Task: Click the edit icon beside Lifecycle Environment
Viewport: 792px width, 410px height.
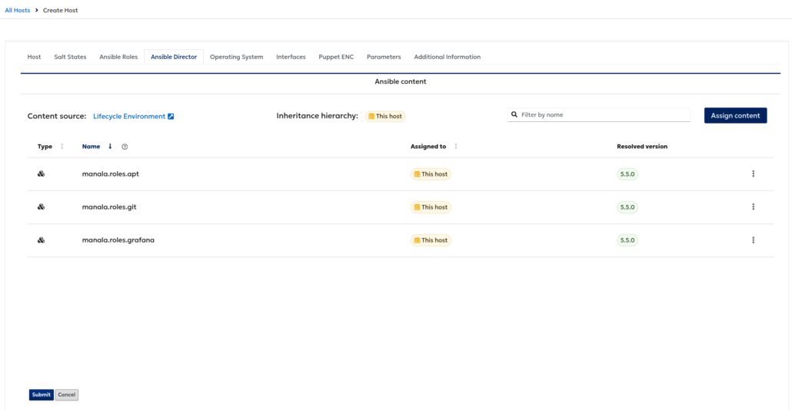Action: [x=171, y=117]
